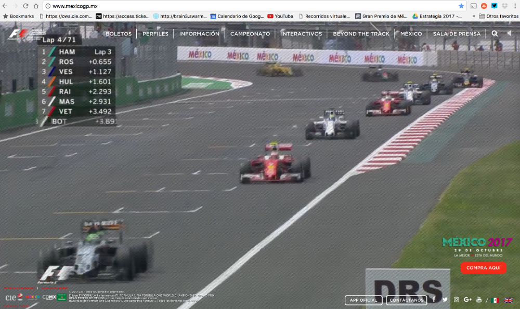The height and width of the screenshot is (309, 520).
Task: Open the Facebook icon in the footer
Action: pos(434,300)
